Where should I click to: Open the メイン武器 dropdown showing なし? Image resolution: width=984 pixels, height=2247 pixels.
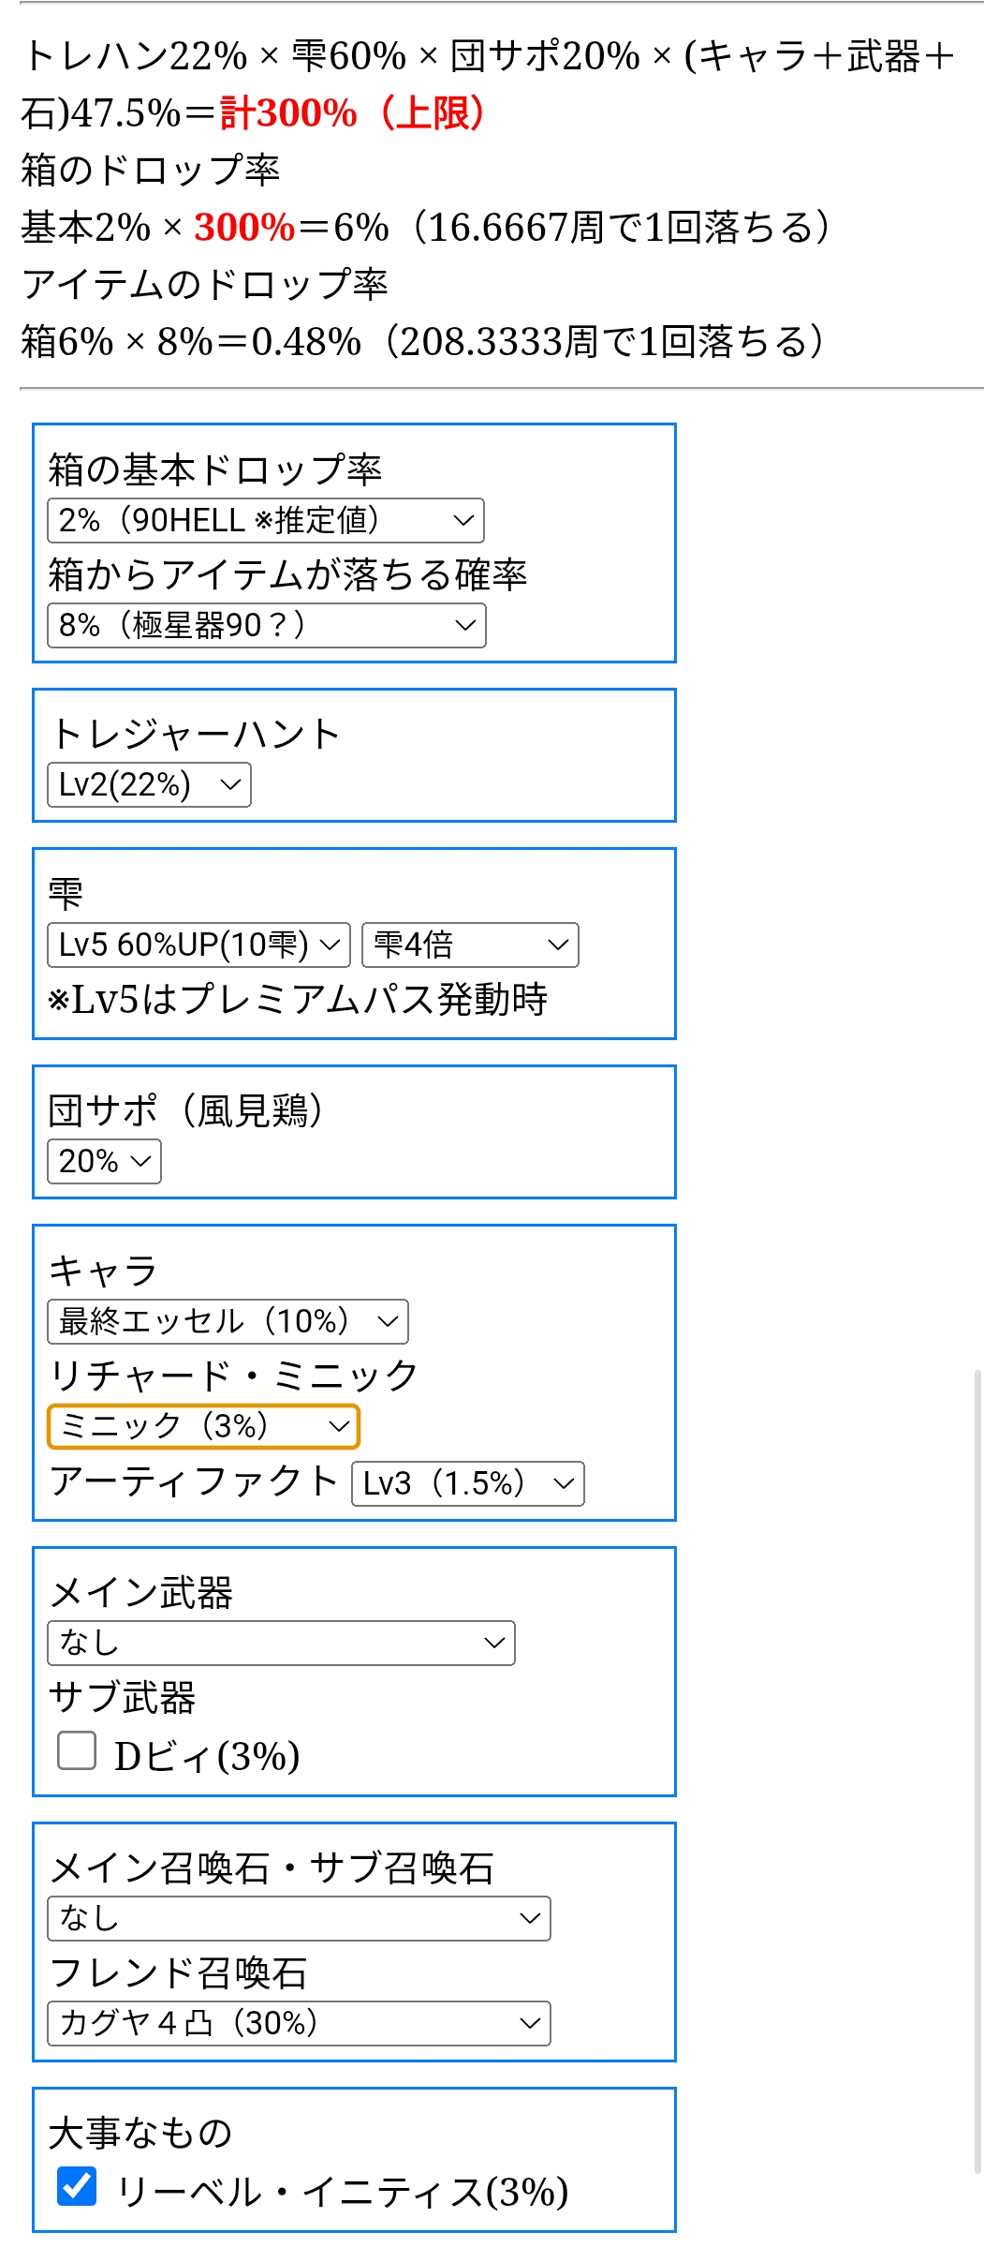point(281,1643)
